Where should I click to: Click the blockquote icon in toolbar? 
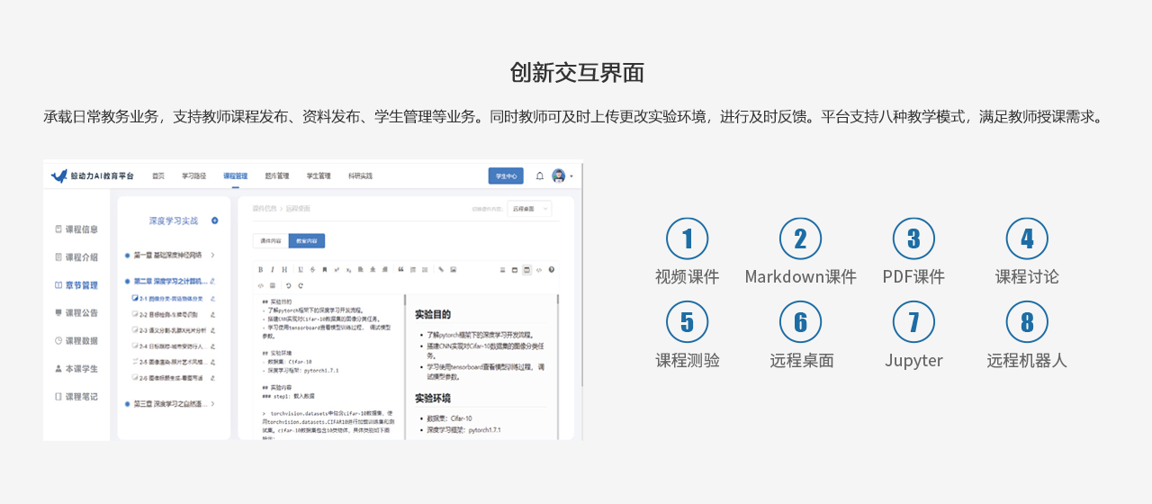[x=400, y=269]
